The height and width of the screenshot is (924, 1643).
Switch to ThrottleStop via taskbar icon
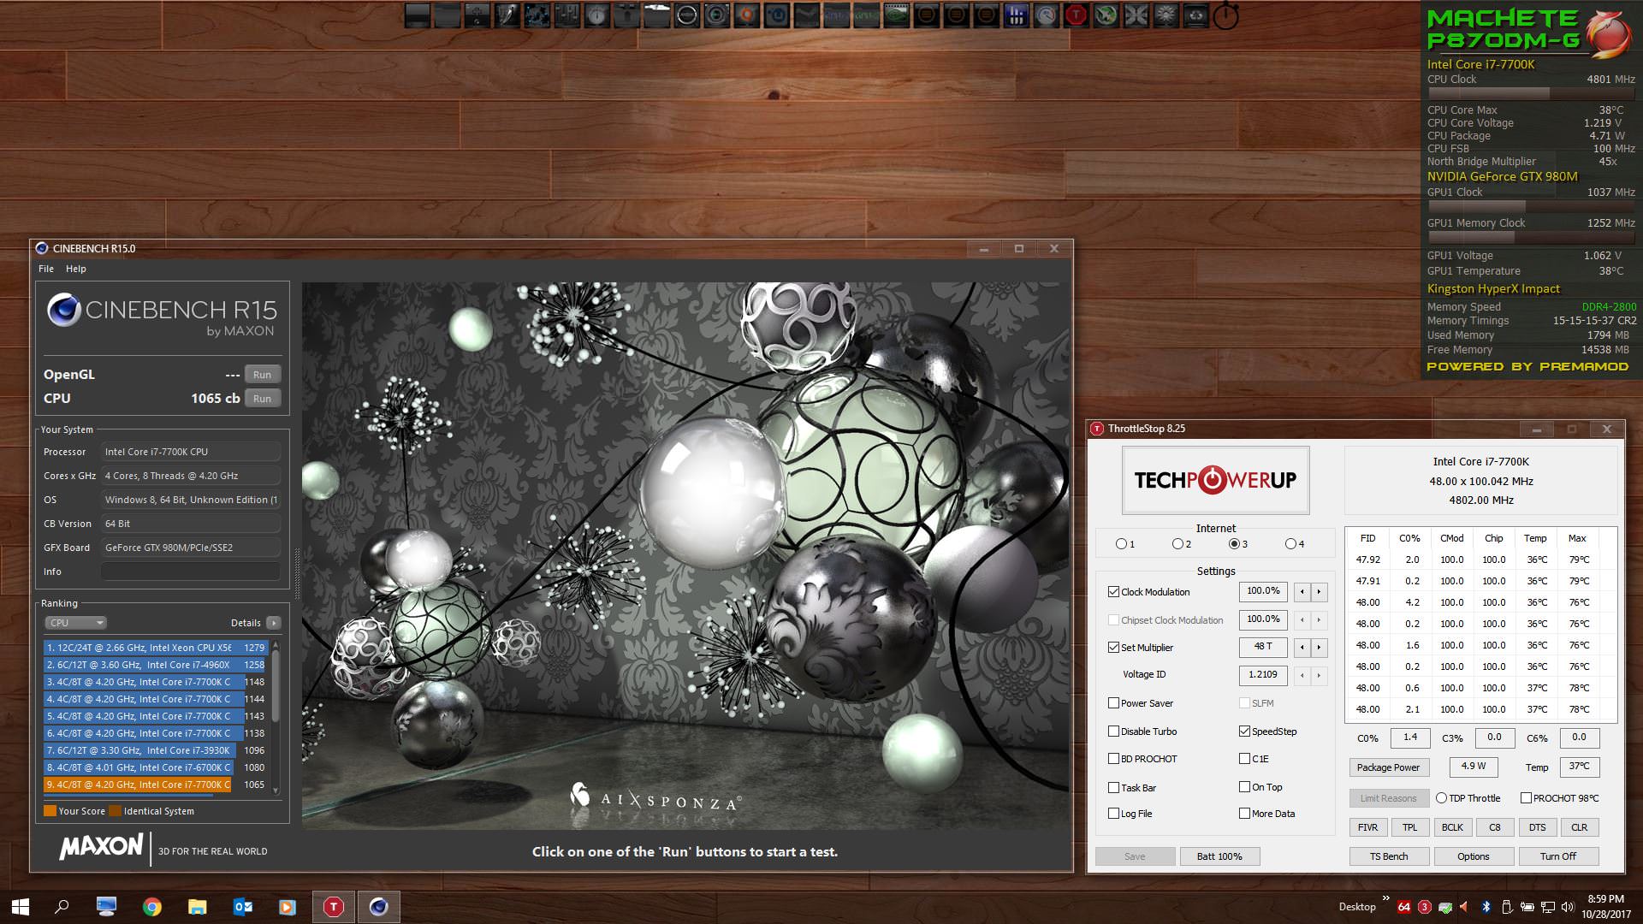tap(334, 907)
